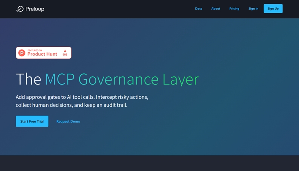
Task: Click the Product Hunt circular P icon
Action: tap(22, 53)
